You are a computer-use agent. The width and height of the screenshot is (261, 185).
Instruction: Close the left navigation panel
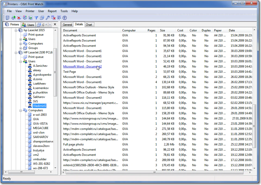pos(55,24)
